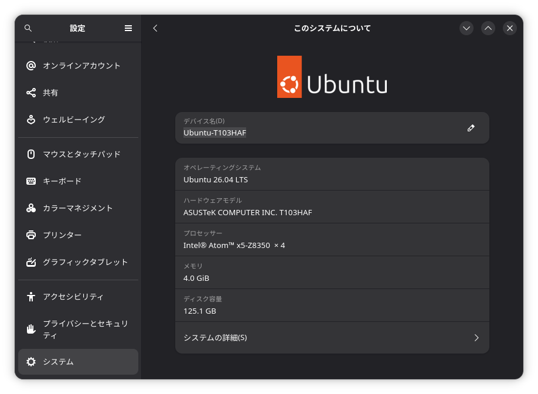This screenshot has width=538, height=394.
Task: Click the pencil icon to edit device name
Action: click(471, 128)
